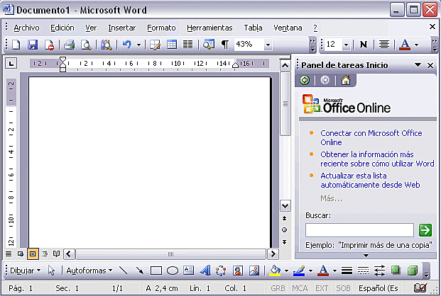Screen dimensions: 441x296
Task: Toggle bold formatting (N)
Action: point(364,45)
